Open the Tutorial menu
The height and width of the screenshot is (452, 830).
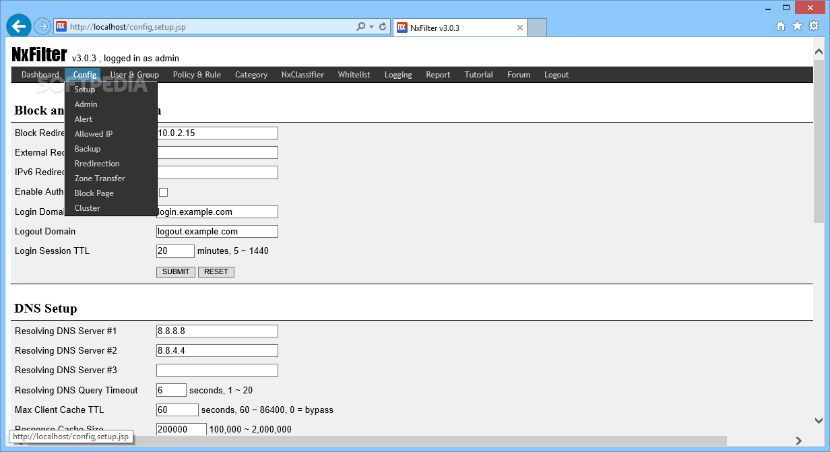coord(479,75)
